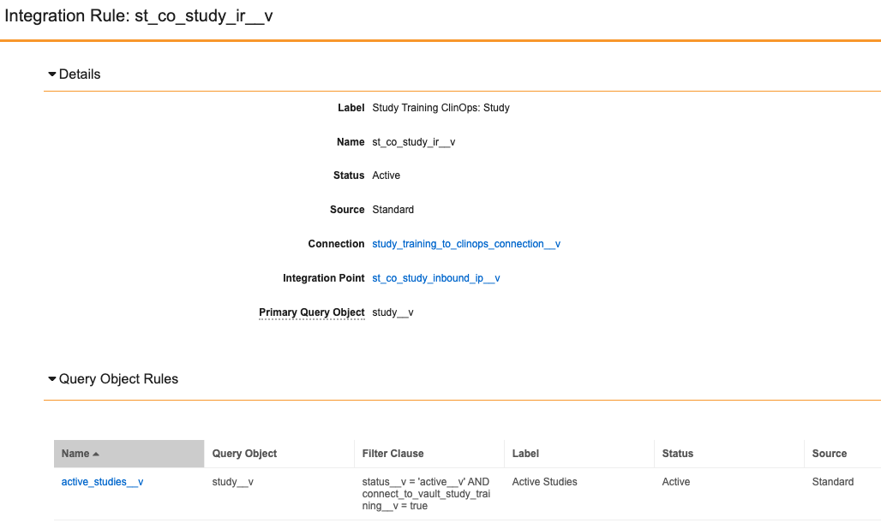Click the Active Studies label cell
The height and width of the screenshot is (529, 881).
tap(544, 482)
